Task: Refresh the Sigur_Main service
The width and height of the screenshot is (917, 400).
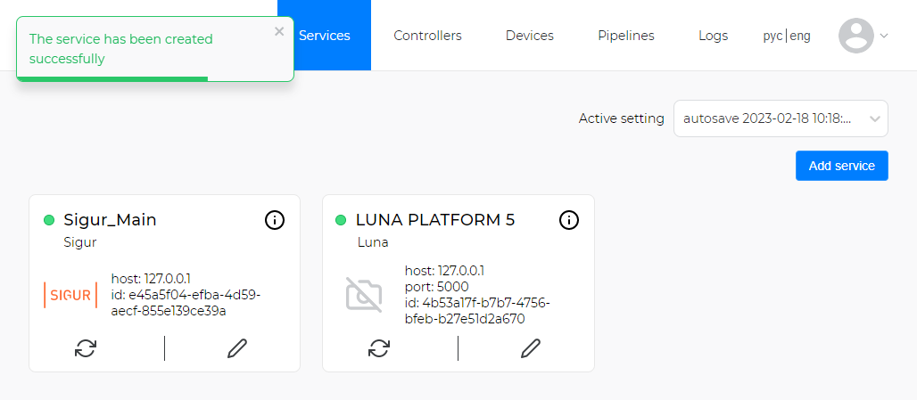Action: (86, 348)
